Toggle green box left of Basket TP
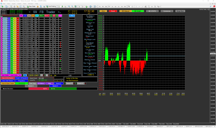 point(65,83)
